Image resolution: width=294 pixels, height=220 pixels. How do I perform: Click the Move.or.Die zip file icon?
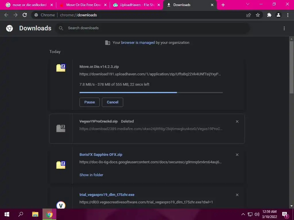pos(61,68)
